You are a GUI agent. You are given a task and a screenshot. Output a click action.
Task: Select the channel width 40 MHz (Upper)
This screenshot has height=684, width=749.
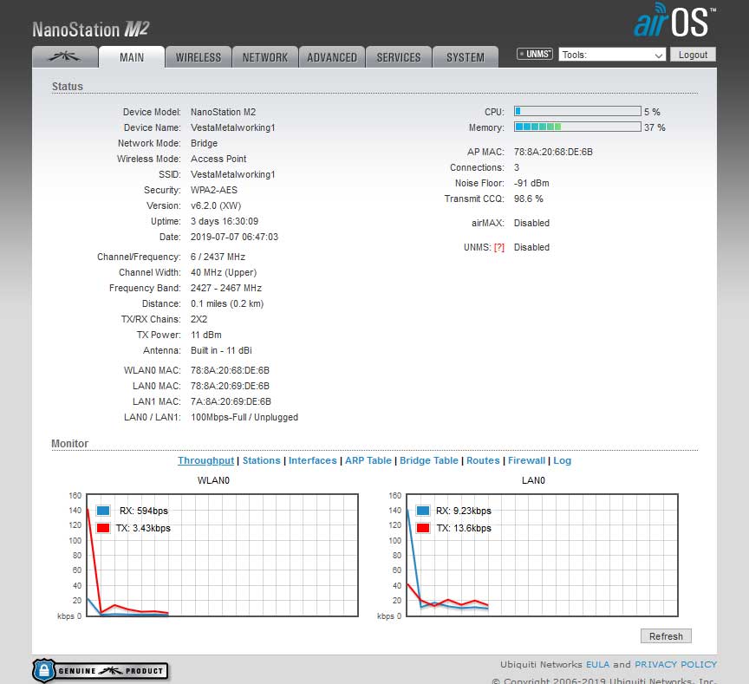point(224,272)
